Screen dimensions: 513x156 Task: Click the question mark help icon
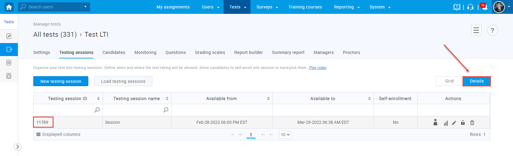coord(492,30)
